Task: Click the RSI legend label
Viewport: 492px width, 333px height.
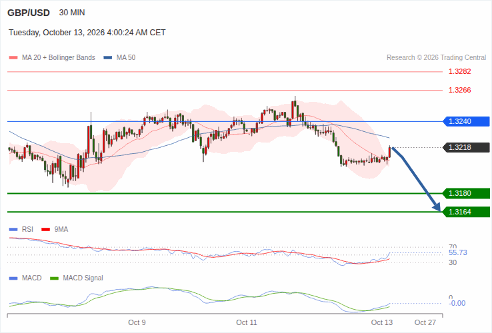Action: coord(27,230)
